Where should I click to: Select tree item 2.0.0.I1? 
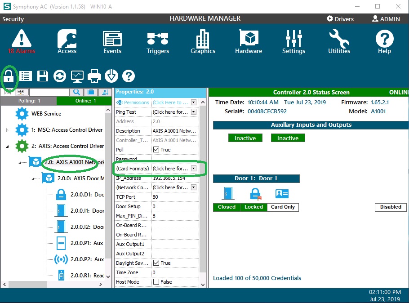point(87,210)
